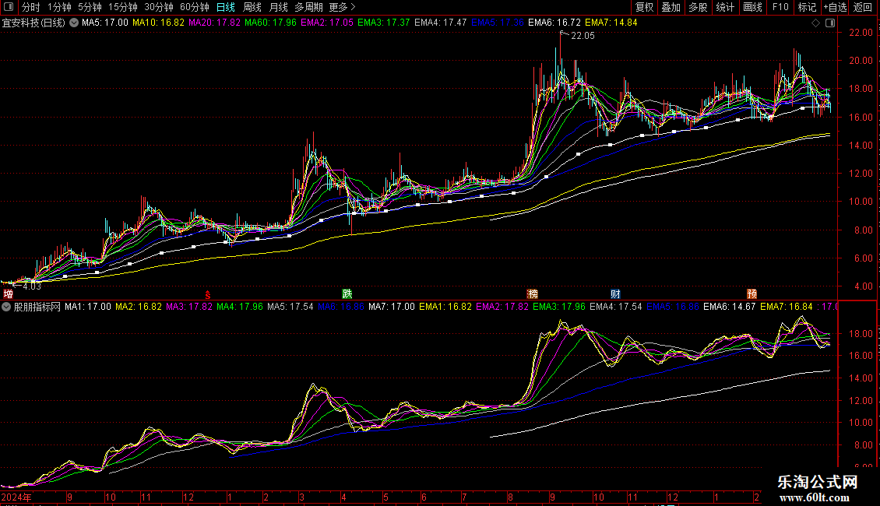Select the MA10: 16.82 label
The width and height of the screenshot is (880, 506).
[158, 23]
